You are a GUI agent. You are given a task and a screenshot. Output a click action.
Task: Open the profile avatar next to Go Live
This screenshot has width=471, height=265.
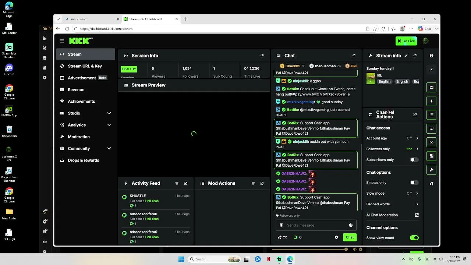pyautogui.click(x=426, y=41)
